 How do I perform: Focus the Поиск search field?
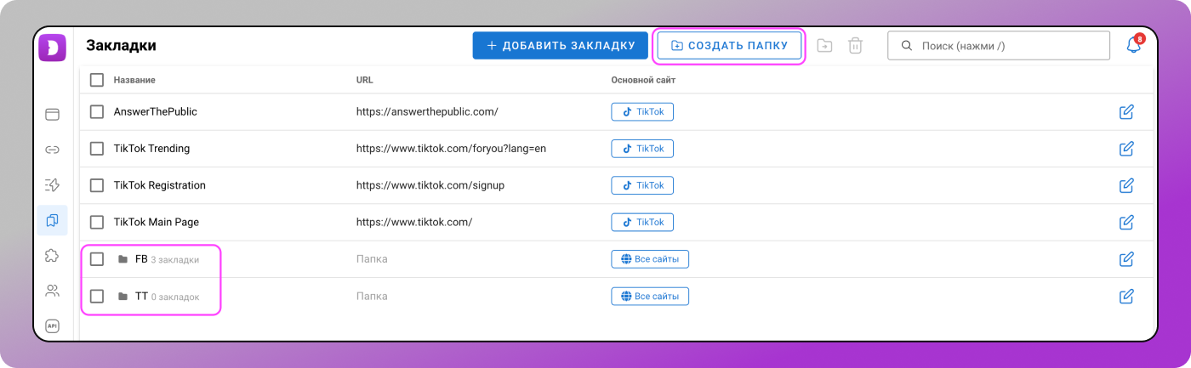999,46
